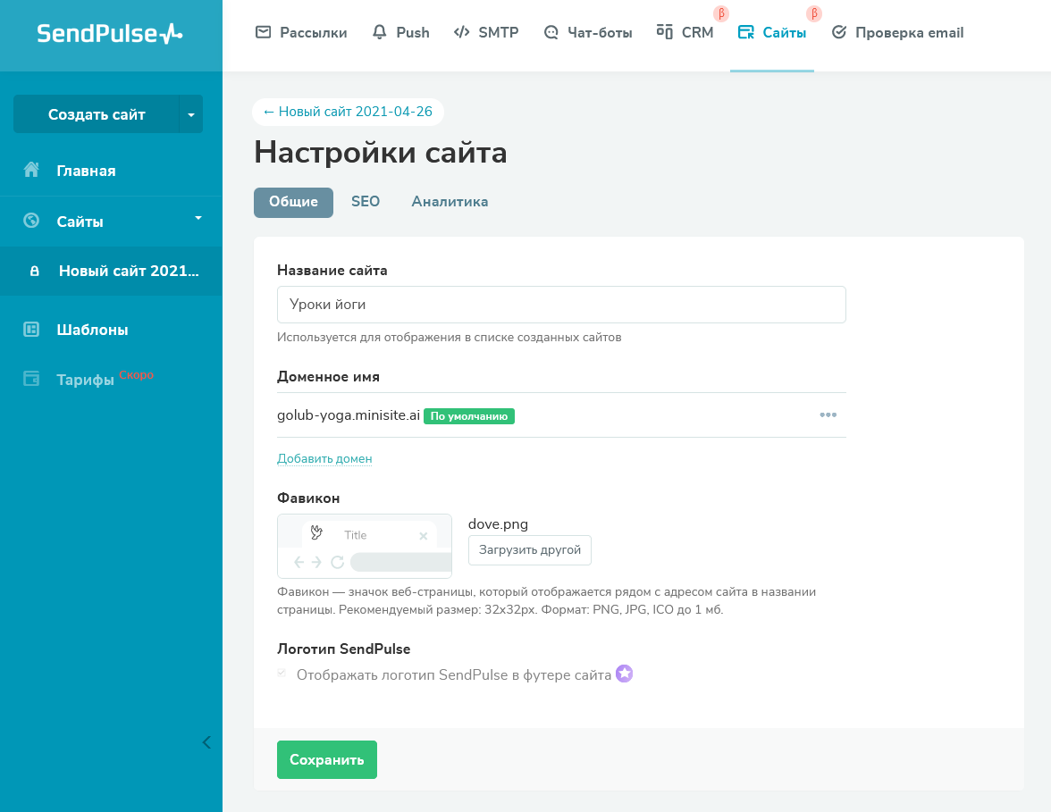The width and height of the screenshot is (1051, 812).
Task: Click the templates icon beside Шаблоны
Action: point(31,329)
